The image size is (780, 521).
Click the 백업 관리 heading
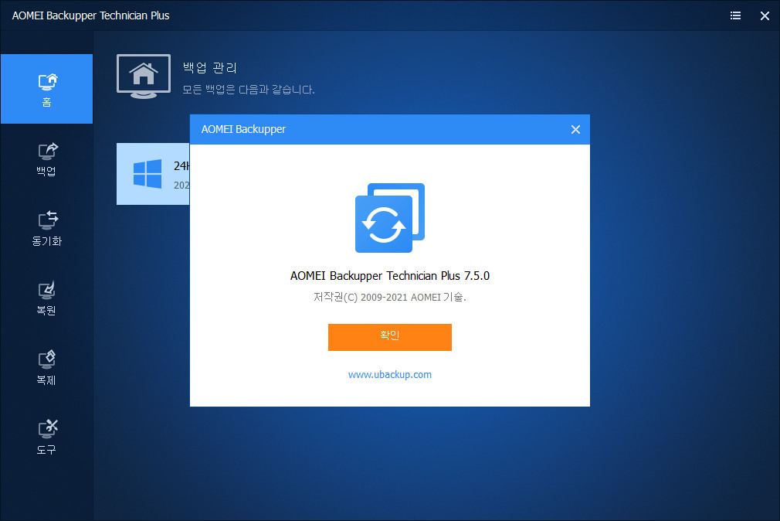[209, 67]
